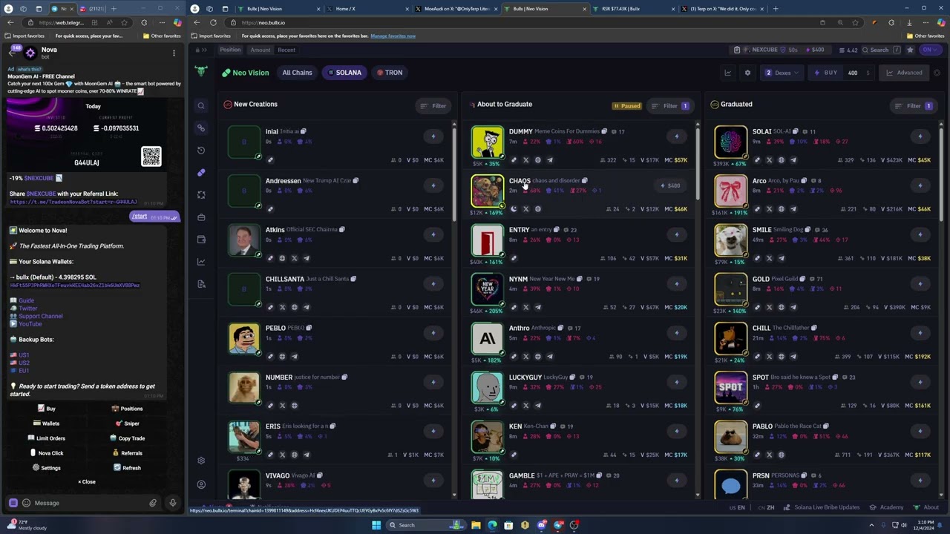Open the Telegram microphone voice message icon
Image resolution: width=950 pixels, height=534 pixels.
(172, 503)
